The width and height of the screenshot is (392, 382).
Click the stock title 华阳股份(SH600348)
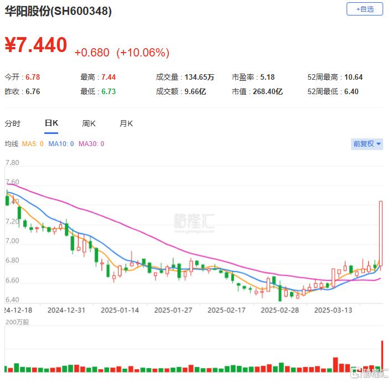click(x=58, y=11)
